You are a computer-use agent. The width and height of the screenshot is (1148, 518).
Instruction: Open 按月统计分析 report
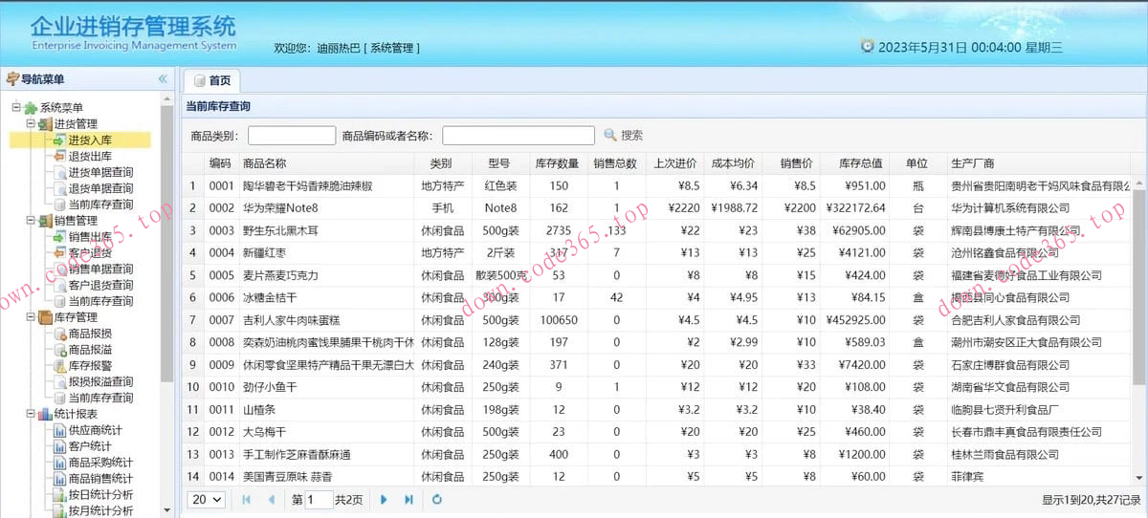coord(99,511)
